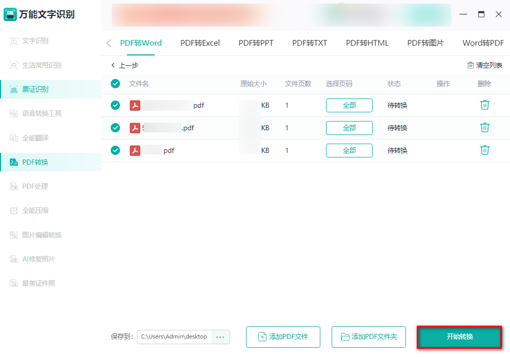This screenshot has width=510, height=357.
Task: Open the Word转PDF tab
Action: [x=482, y=43]
